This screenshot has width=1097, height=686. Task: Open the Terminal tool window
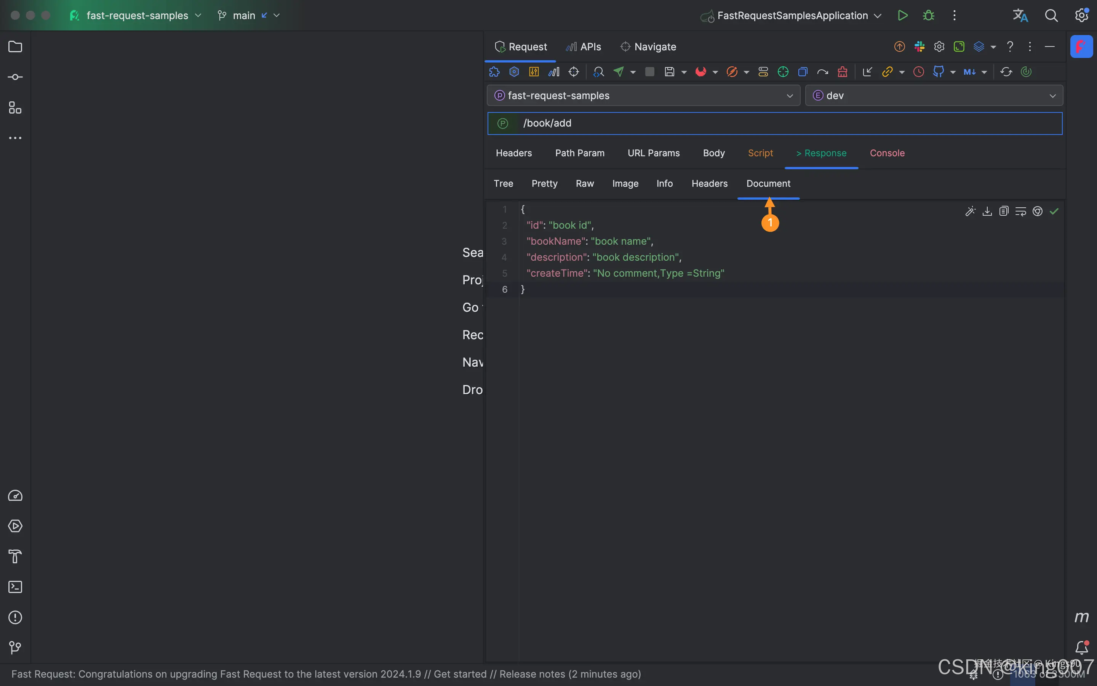(x=15, y=587)
